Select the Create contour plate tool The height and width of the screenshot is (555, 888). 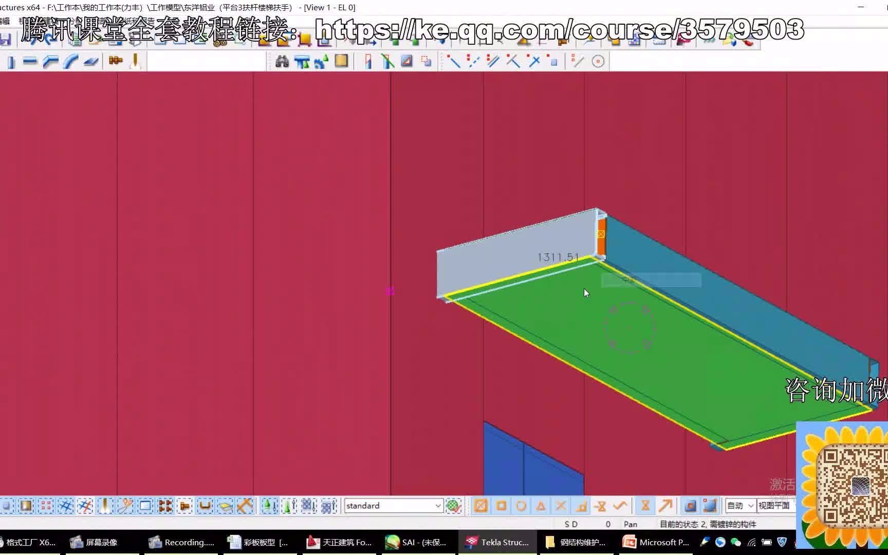pyautogui.click(x=91, y=62)
